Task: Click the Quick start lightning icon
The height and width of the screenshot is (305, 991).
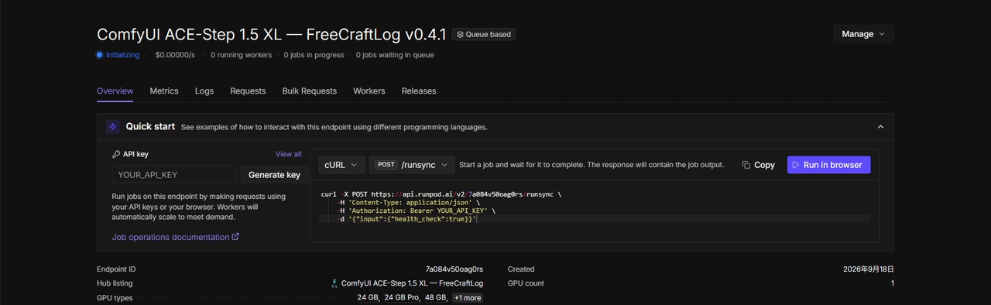Action: point(112,127)
